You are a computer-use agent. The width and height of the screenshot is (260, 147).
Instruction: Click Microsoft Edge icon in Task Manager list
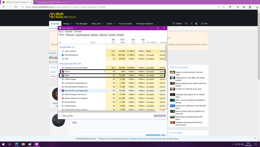point(63,55)
